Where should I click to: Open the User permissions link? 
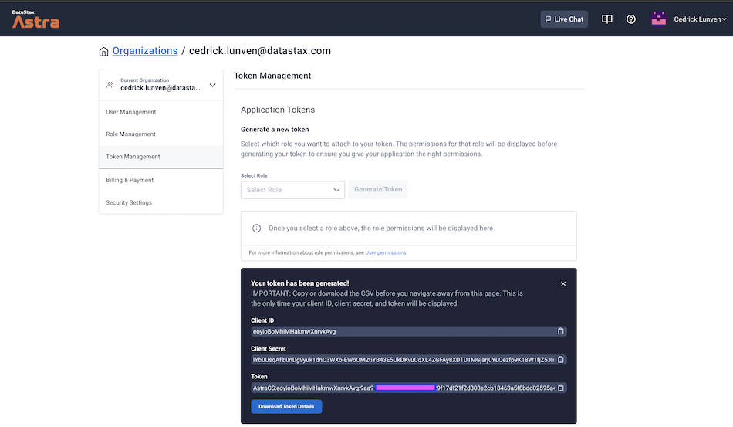386,252
